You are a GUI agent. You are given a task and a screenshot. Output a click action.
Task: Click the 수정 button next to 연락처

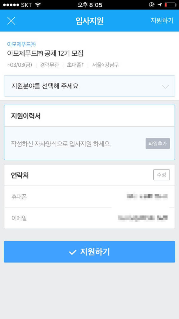click(161, 175)
